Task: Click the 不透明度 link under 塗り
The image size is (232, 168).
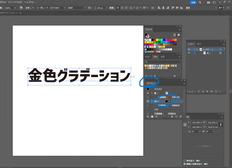Action: pos(162,106)
